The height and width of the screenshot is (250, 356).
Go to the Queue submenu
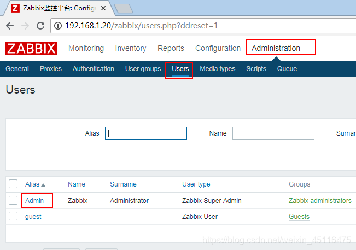(x=287, y=69)
